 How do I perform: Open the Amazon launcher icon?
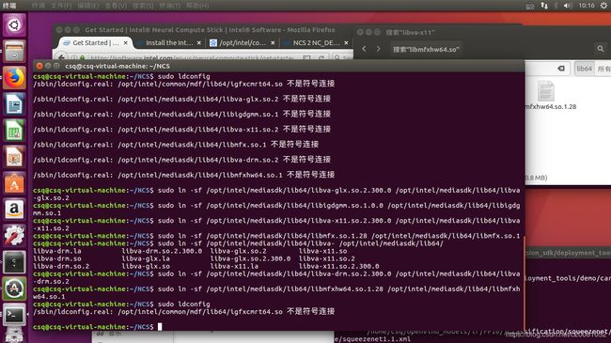[x=14, y=210]
